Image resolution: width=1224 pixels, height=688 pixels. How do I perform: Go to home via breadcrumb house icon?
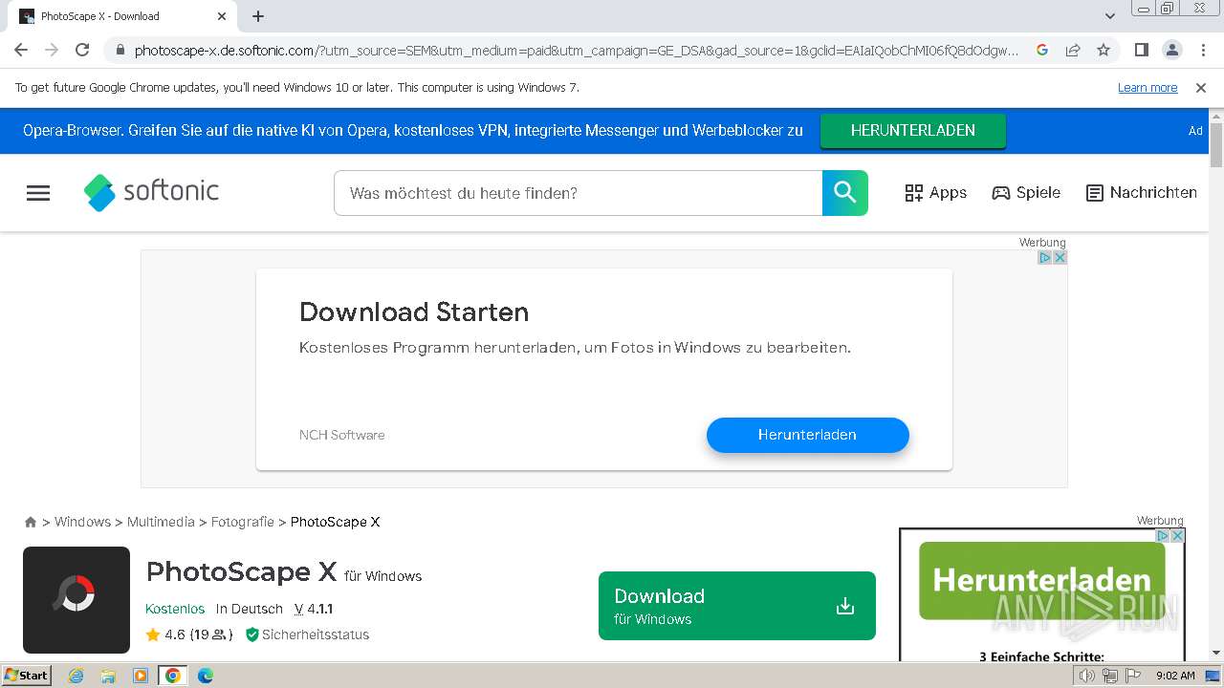coord(31,522)
